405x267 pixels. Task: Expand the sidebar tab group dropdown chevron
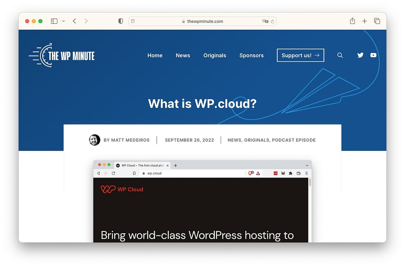[63, 21]
